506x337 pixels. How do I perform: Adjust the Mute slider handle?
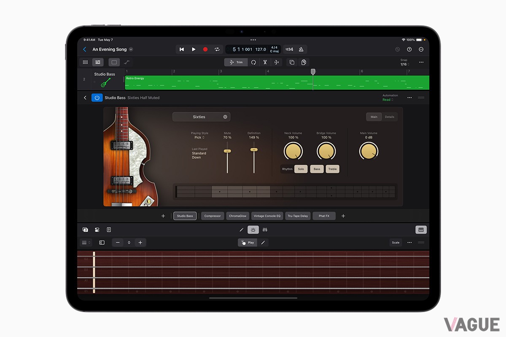point(227,151)
